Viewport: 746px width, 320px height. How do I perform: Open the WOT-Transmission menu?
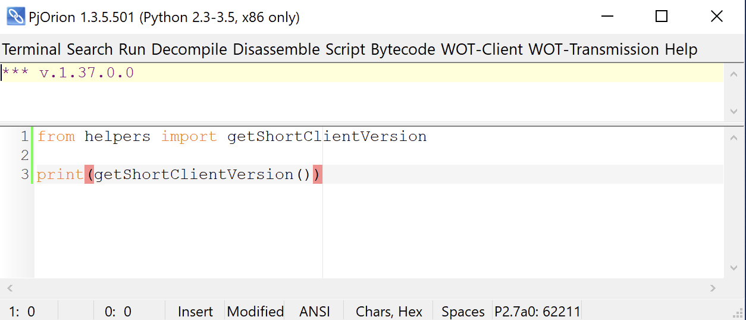tap(593, 49)
